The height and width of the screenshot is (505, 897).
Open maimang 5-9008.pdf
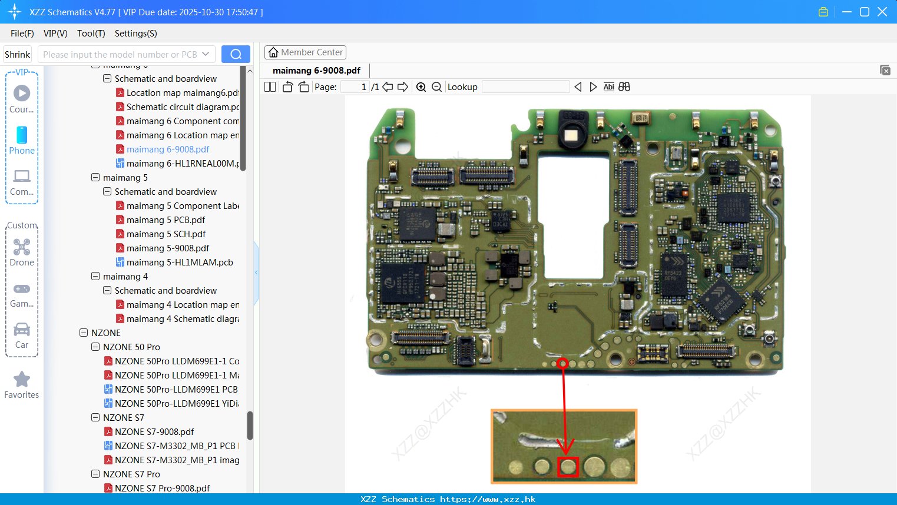point(163,248)
